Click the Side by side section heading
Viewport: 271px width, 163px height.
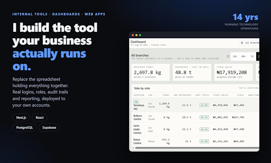pyautogui.click(x=142, y=88)
